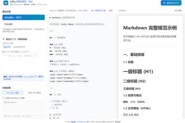
Task: Click the '### 1.3 文字颜色（HTML）' editor line
Action: pos(62,71)
